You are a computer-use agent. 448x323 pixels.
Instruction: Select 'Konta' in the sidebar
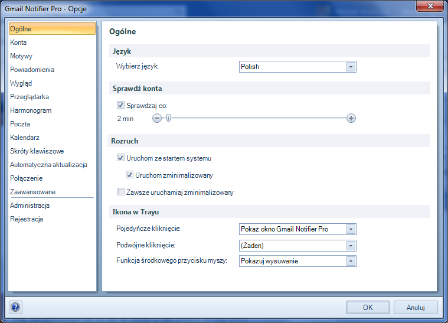click(x=18, y=43)
